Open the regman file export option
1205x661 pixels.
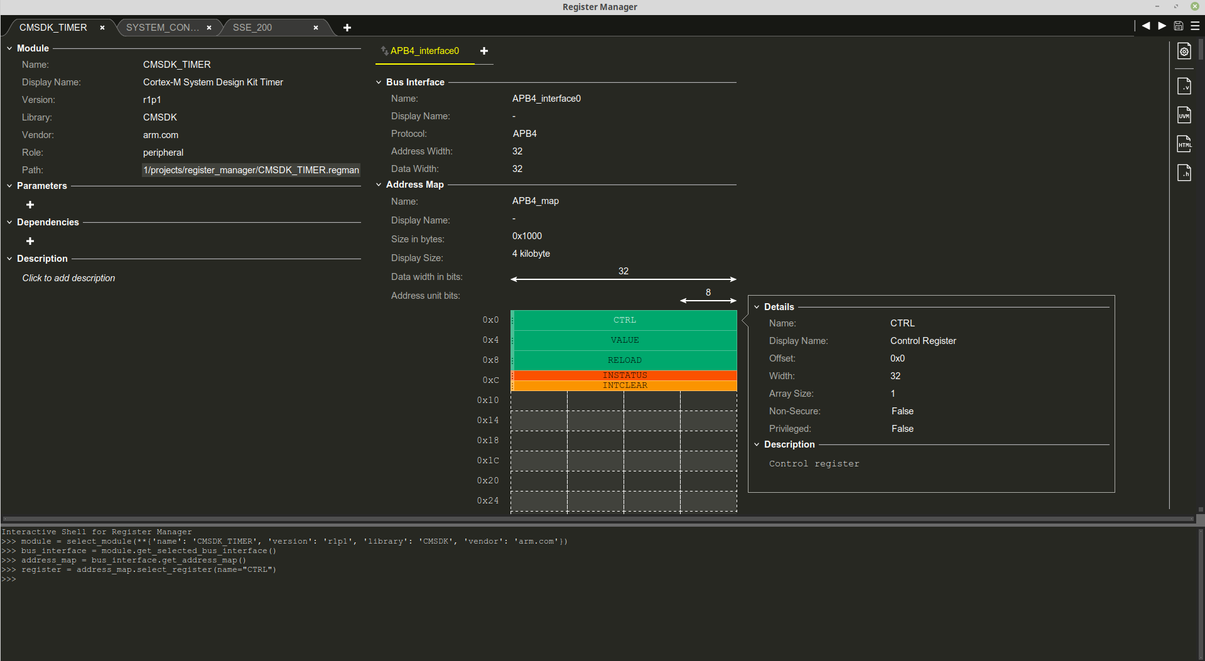point(1184,51)
